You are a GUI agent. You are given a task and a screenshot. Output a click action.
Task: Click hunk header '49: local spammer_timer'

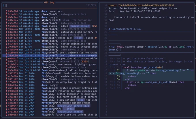[151, 48]
